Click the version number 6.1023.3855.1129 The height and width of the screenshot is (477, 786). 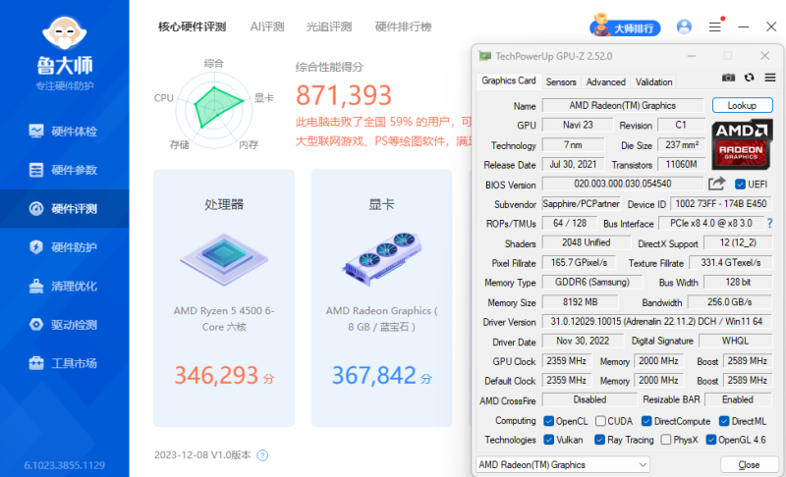(64, 465)
